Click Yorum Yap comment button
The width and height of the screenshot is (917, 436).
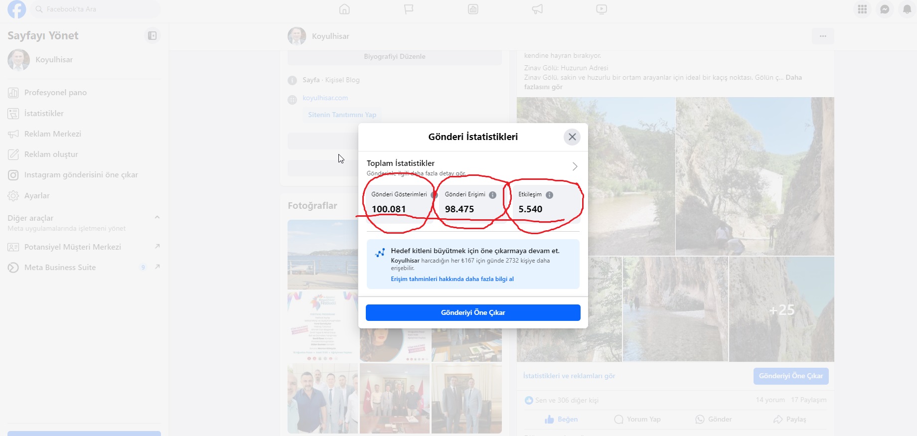pos(637,419)
